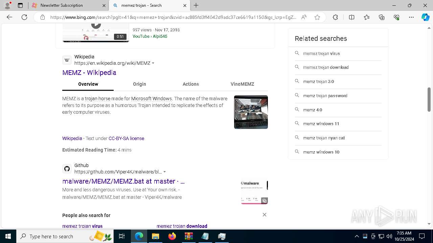Open volume control in tray
This screenshot has height=243, width=433.
[x=389, y=236]
